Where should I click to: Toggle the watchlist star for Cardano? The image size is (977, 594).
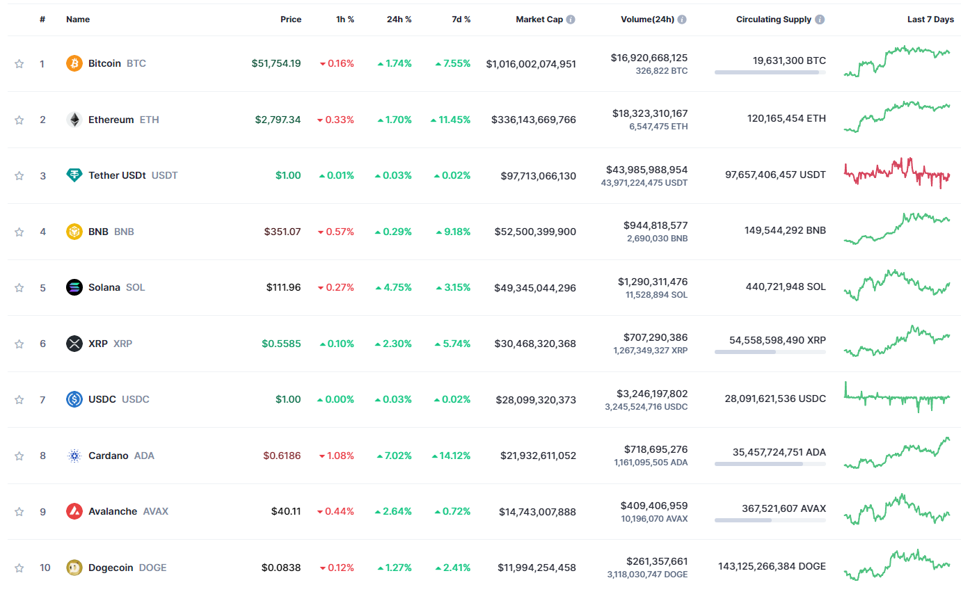tap(19, 456)
